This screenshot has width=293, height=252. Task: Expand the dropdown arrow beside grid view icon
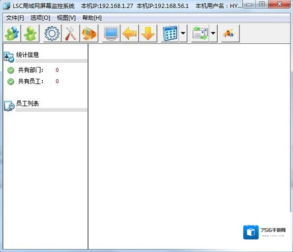click(183, 33)
